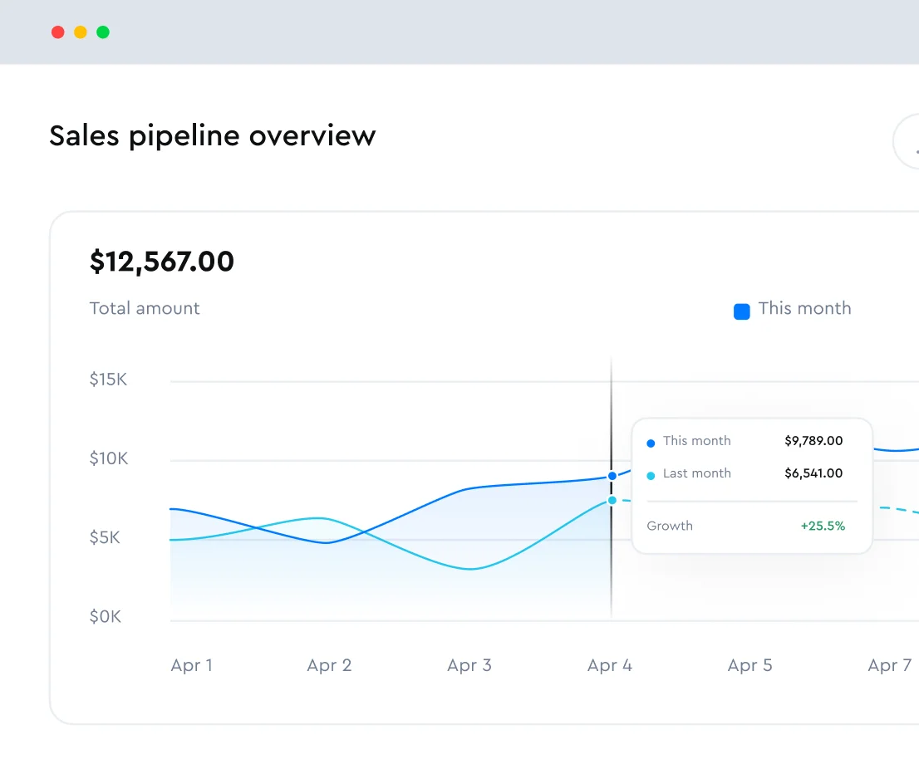The height and width of the screenshot is (774, 919).
Task: Click the green maximize window dot
Action: pyautogui.click(x=103, y=32)
